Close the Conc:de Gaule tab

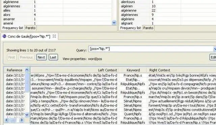[x=54, y=36]
